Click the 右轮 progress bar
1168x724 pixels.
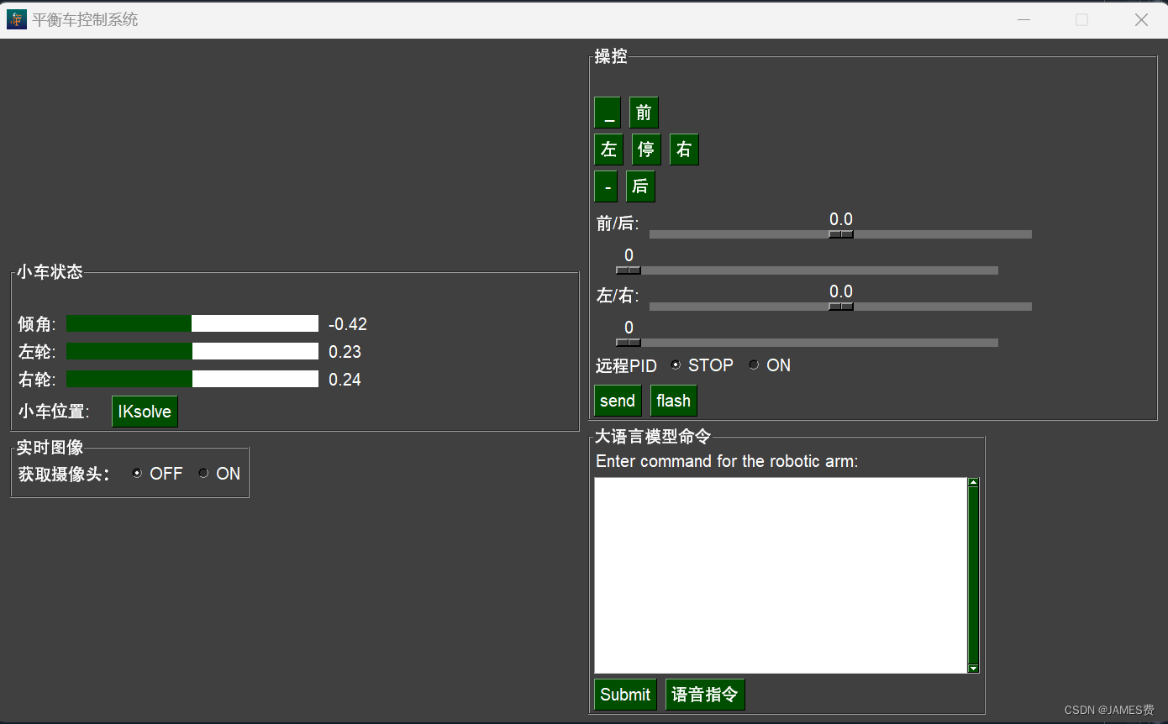click(192, 379)
